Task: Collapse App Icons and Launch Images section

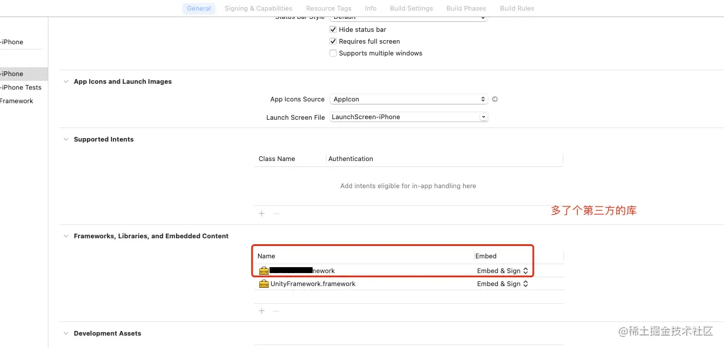Action: [x=66, y=81]
